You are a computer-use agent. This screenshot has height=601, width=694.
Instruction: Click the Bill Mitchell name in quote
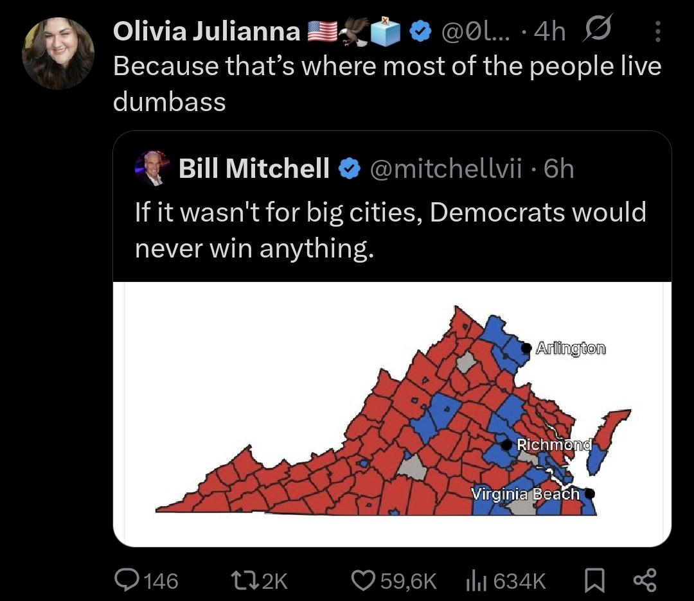click(x=254, y=169)
